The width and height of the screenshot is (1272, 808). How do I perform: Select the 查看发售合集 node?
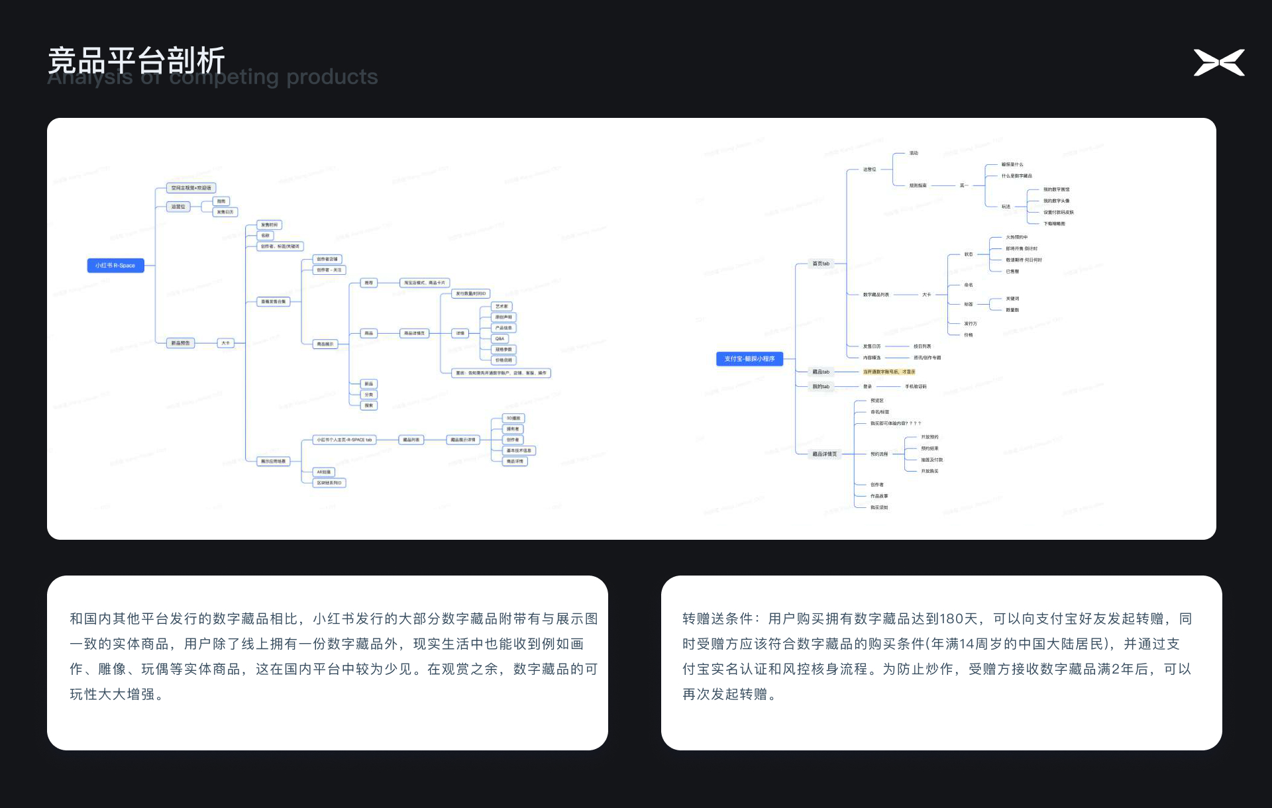coord(273,302)
